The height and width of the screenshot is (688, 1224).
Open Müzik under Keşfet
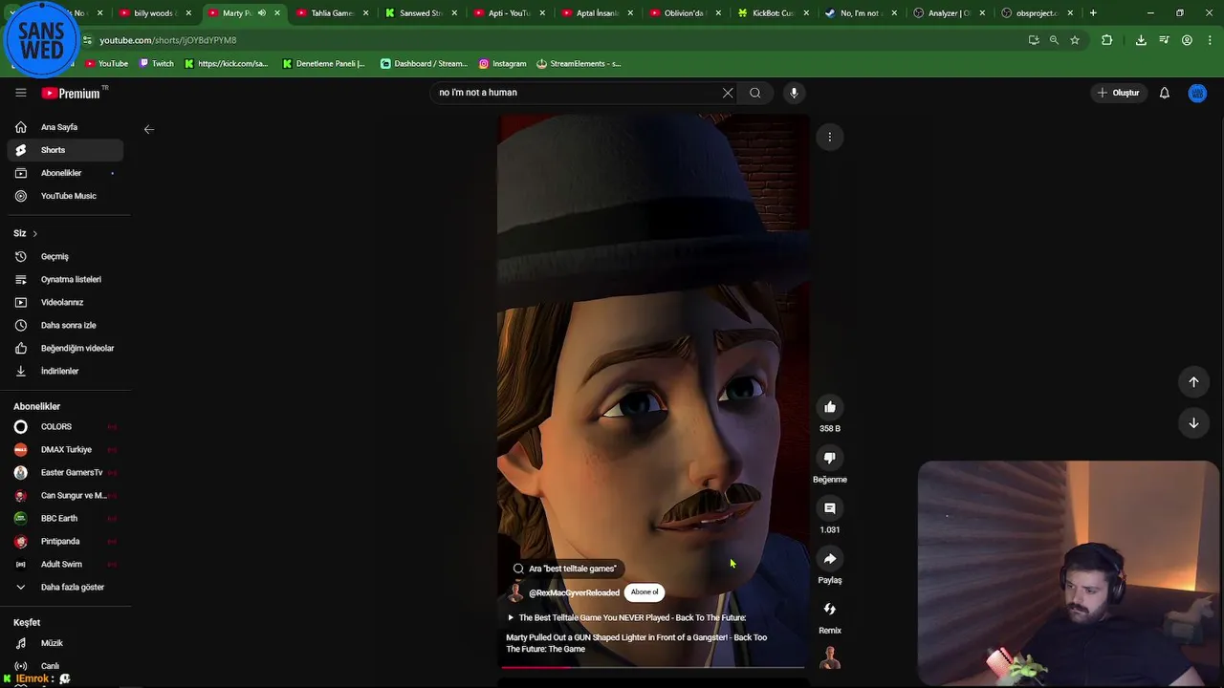point(65,644)
